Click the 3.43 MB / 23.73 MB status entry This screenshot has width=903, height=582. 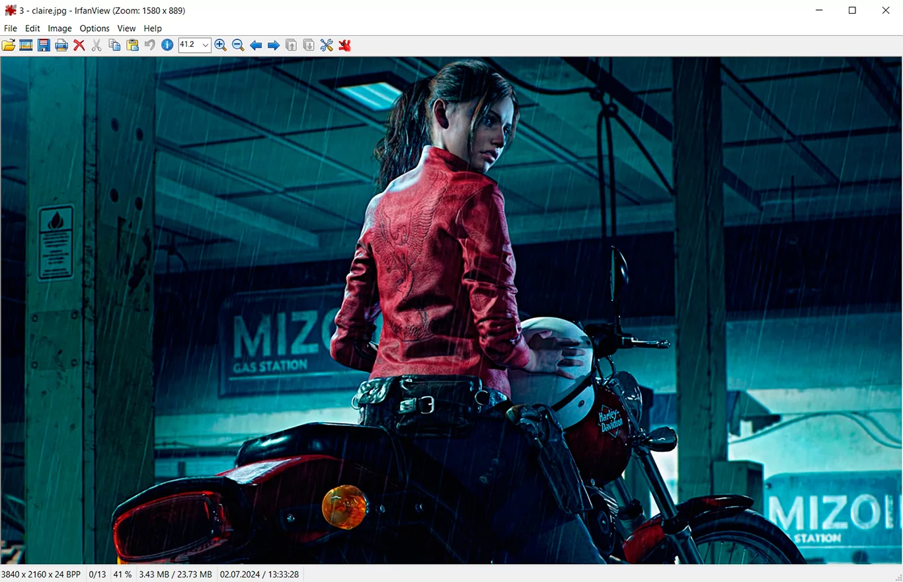(x=175, y=574)
